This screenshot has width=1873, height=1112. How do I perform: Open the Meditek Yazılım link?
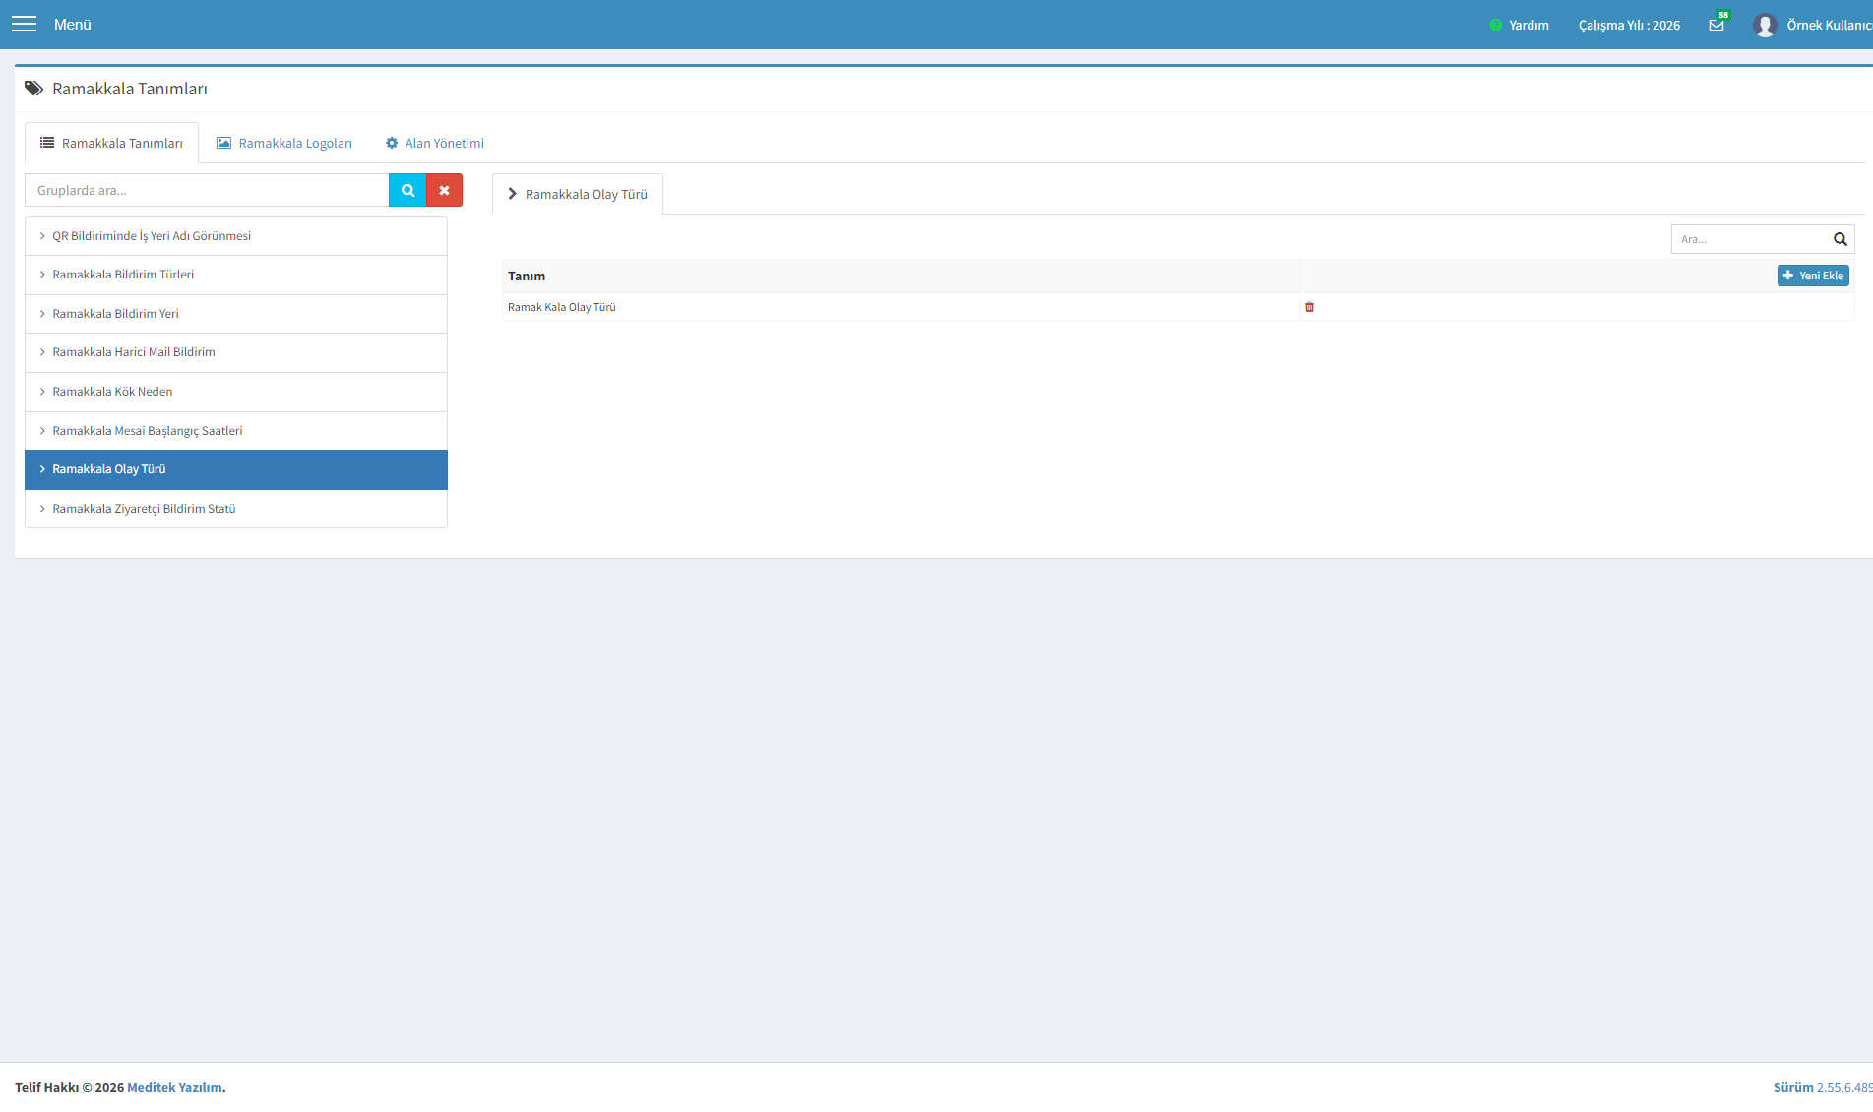174,1087
